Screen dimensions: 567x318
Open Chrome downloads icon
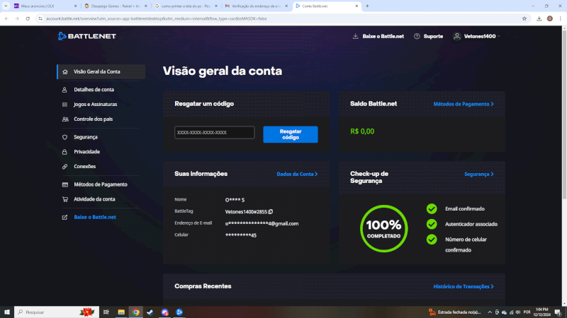[x=539, y=19]
